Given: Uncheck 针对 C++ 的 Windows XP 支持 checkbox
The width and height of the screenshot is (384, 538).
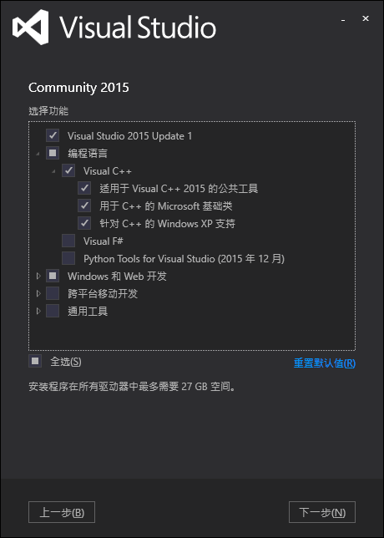Looking at the screenshot, I should pos(84,223).
